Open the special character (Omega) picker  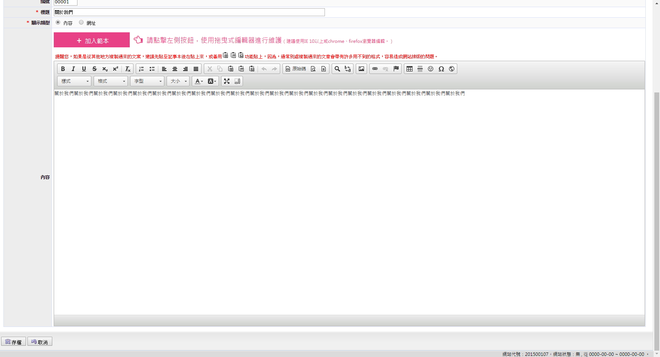tap(441, 69)
